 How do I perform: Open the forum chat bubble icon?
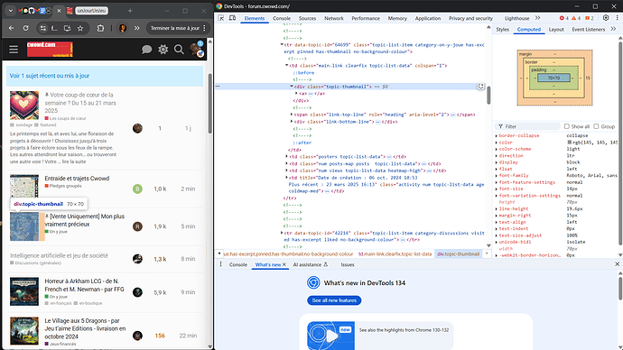pos(146,50)
